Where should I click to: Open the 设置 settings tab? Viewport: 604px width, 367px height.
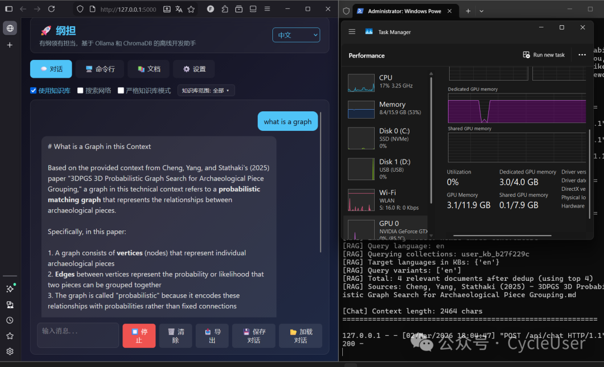(x=194, y=69)
